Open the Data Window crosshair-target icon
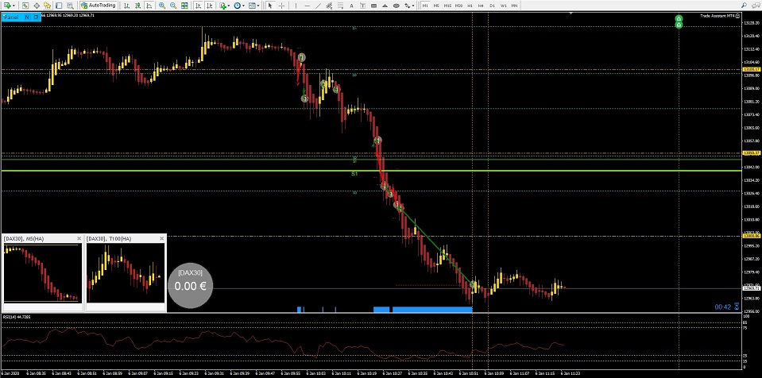 coord(37,6)
